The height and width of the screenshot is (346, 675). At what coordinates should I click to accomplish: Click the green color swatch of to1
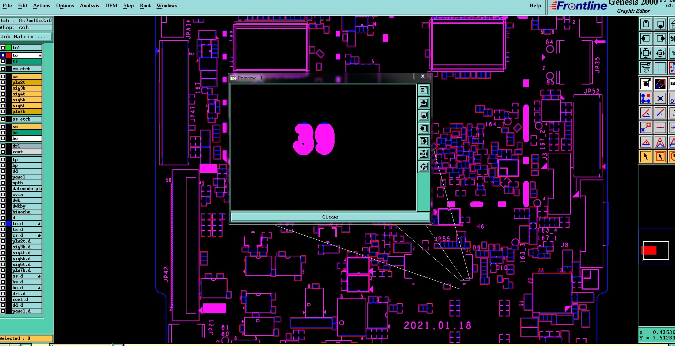[9, 48]
